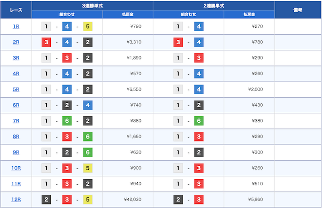Click green boat 6 badge in 7R exacta
The width and height of the screenshot is (322, 209).
pyautogui.click(x=199, y=121)
